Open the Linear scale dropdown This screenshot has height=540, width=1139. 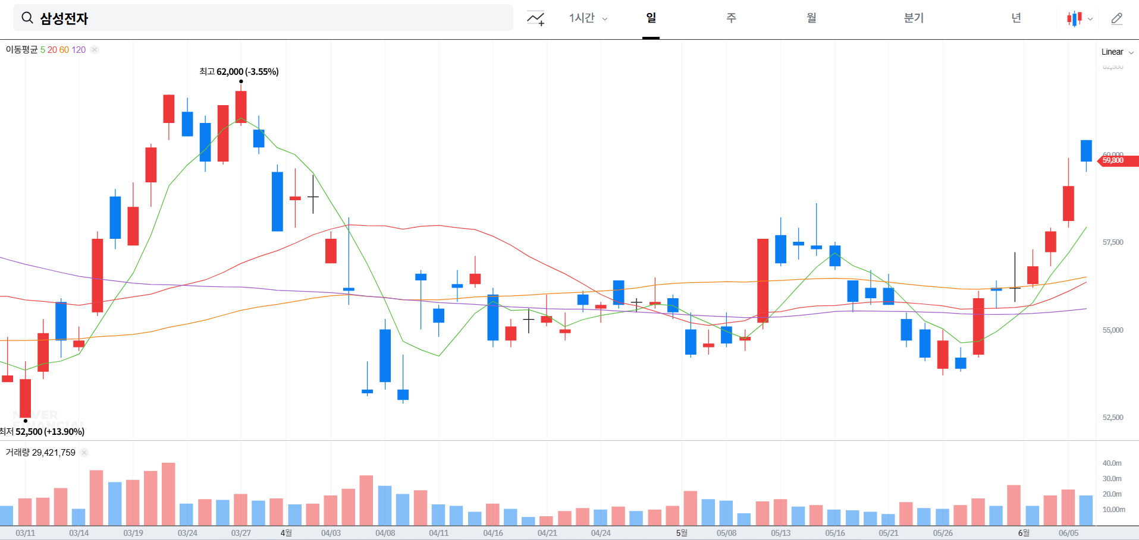(x=1117, y=52)
